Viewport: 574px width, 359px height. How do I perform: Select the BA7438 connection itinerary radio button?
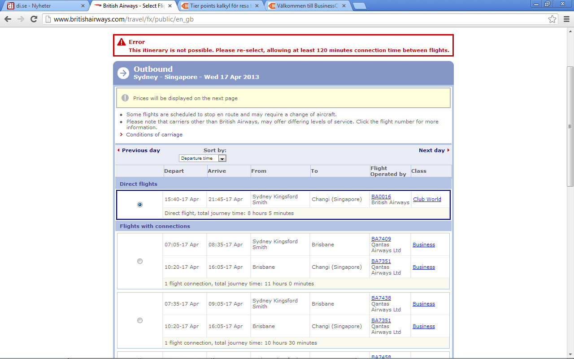coord(140,320)
